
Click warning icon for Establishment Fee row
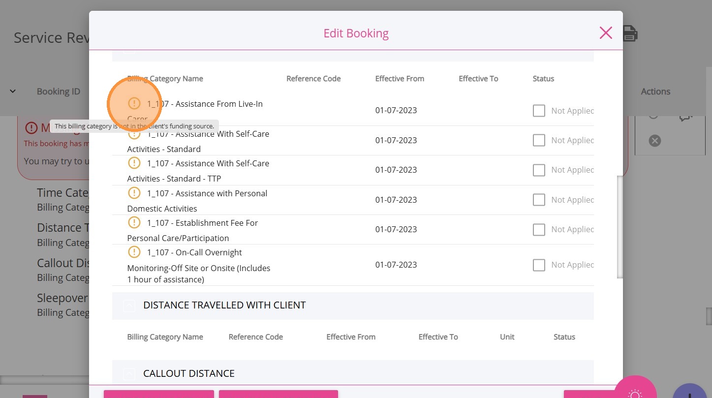pyautogui.click(x=134, y=222)
